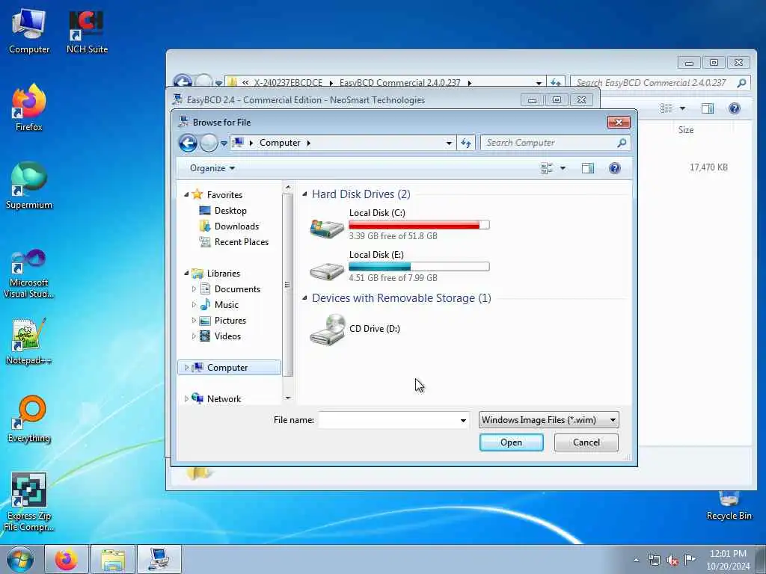Refresh the Computer location in Browse dialog
Image resolution: width=766 pixels, height=574 pixels.
(466, 143)
